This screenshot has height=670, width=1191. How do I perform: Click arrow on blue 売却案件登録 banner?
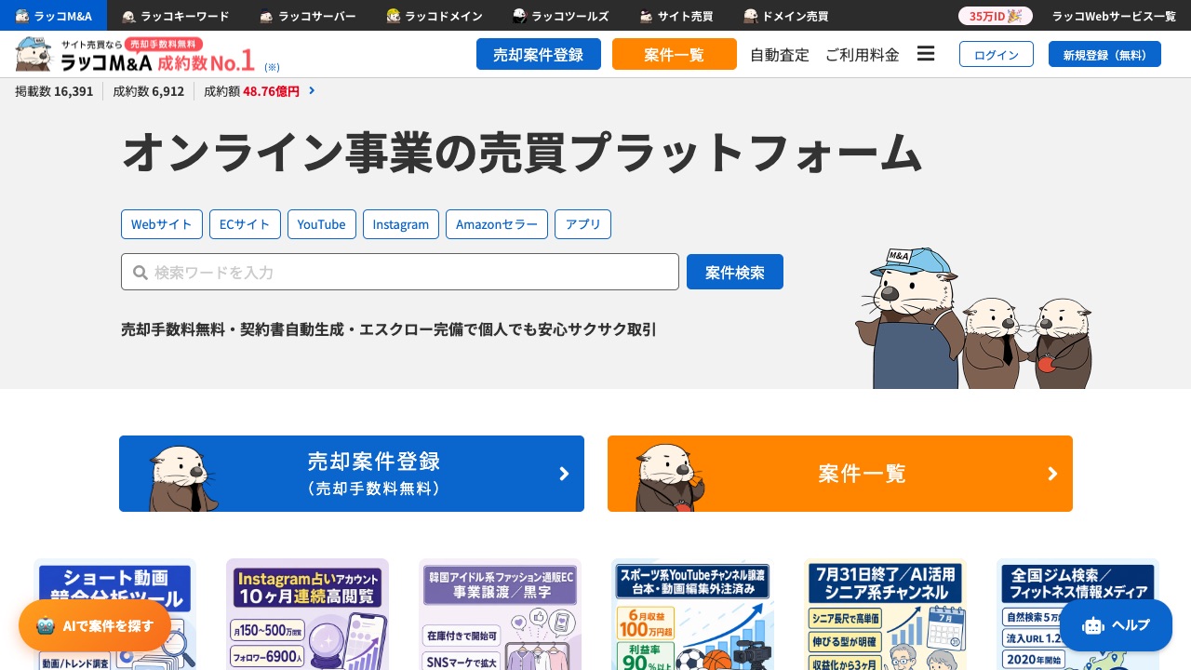564,474
